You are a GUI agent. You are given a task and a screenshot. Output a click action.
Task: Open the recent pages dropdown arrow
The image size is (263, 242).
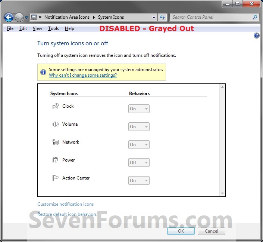point(26,17)
